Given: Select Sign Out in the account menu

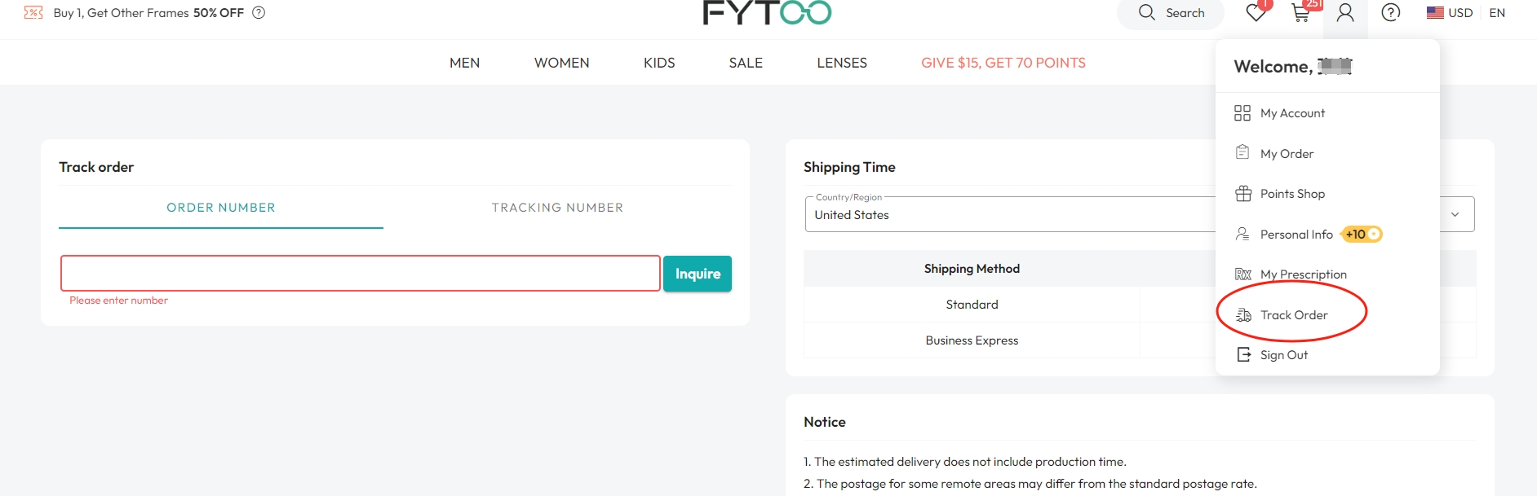Looking at the screenshot, I should pos(1283,355).
